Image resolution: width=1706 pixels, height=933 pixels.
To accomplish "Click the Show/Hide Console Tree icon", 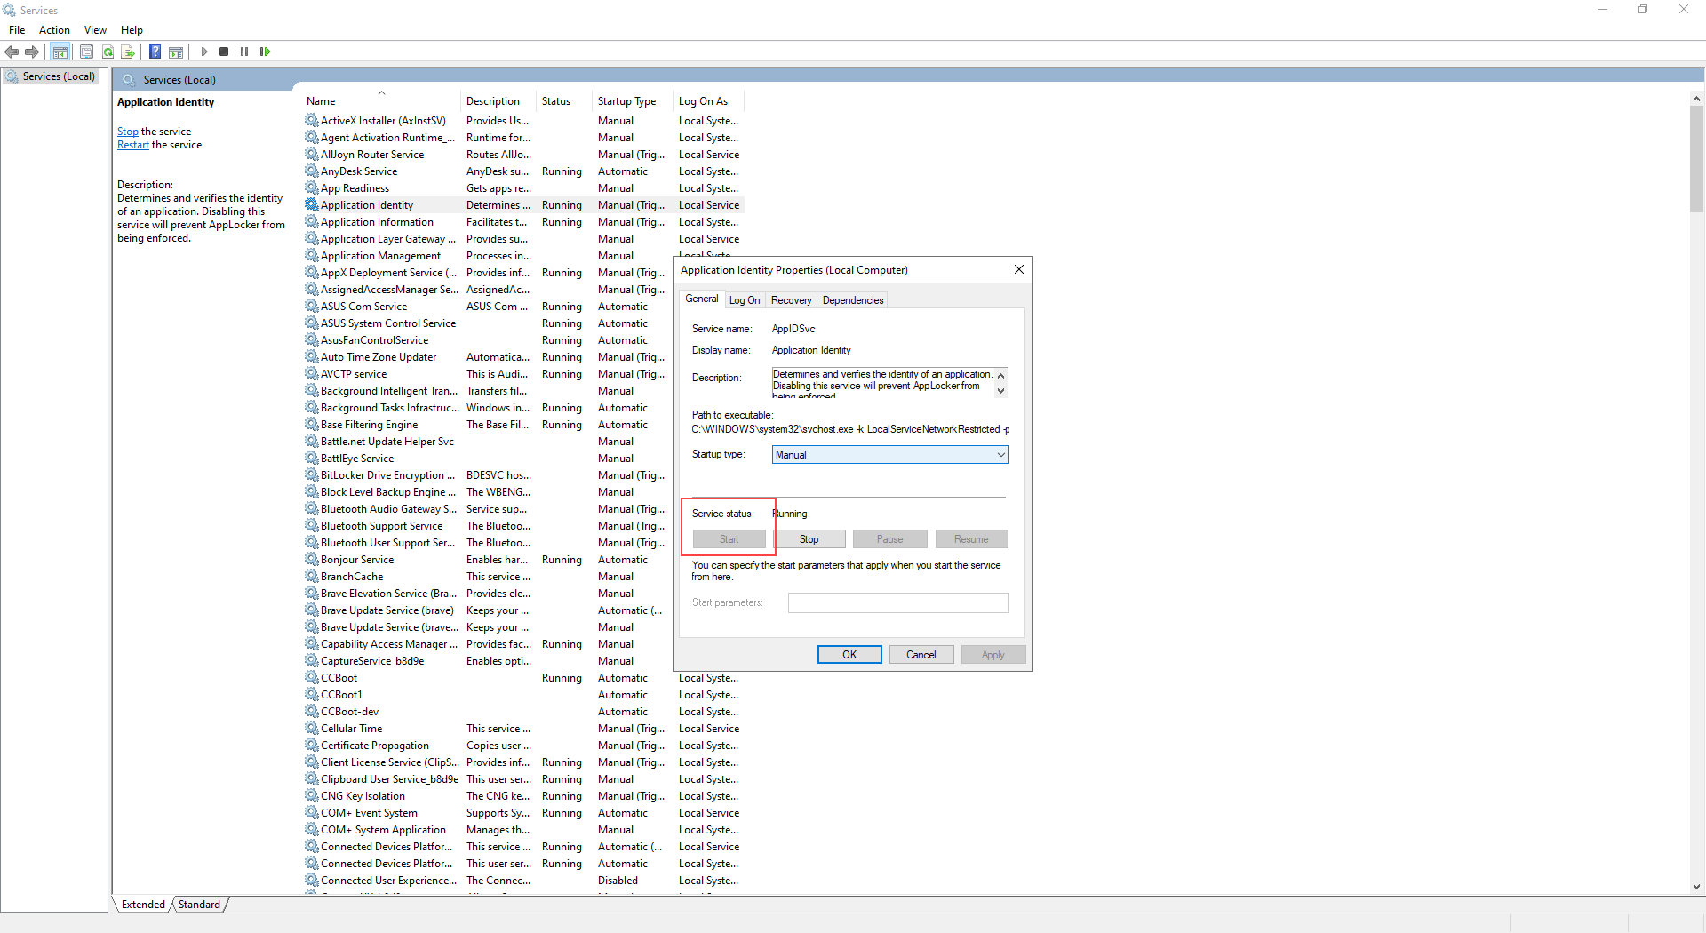I will click(60, 52).
